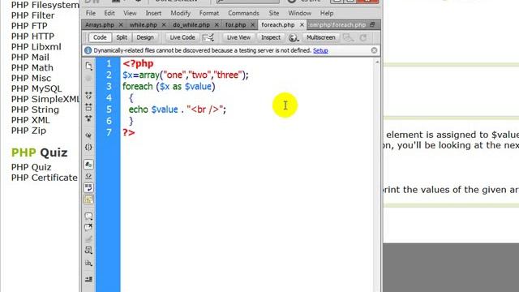519x292 pixels.
Task: Click the Balance Braces icon
Action: (88, 147)
